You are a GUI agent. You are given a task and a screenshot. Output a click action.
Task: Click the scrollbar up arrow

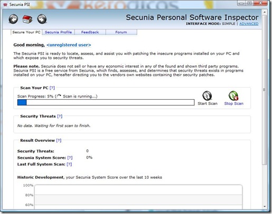tap(265, 12)
